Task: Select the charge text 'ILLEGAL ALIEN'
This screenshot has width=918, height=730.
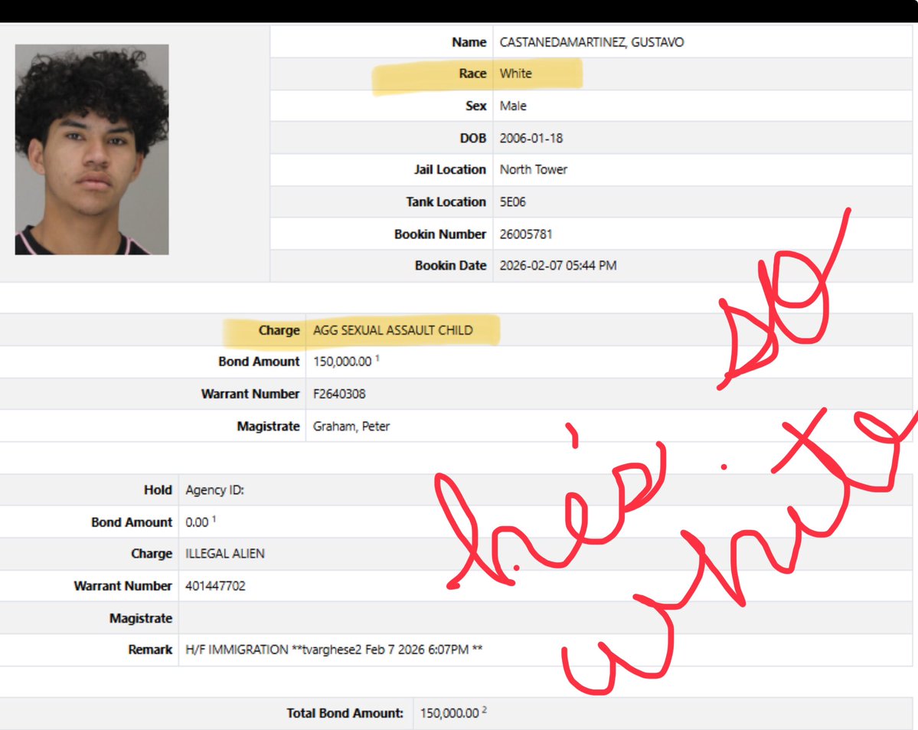Action: [225, 555]
